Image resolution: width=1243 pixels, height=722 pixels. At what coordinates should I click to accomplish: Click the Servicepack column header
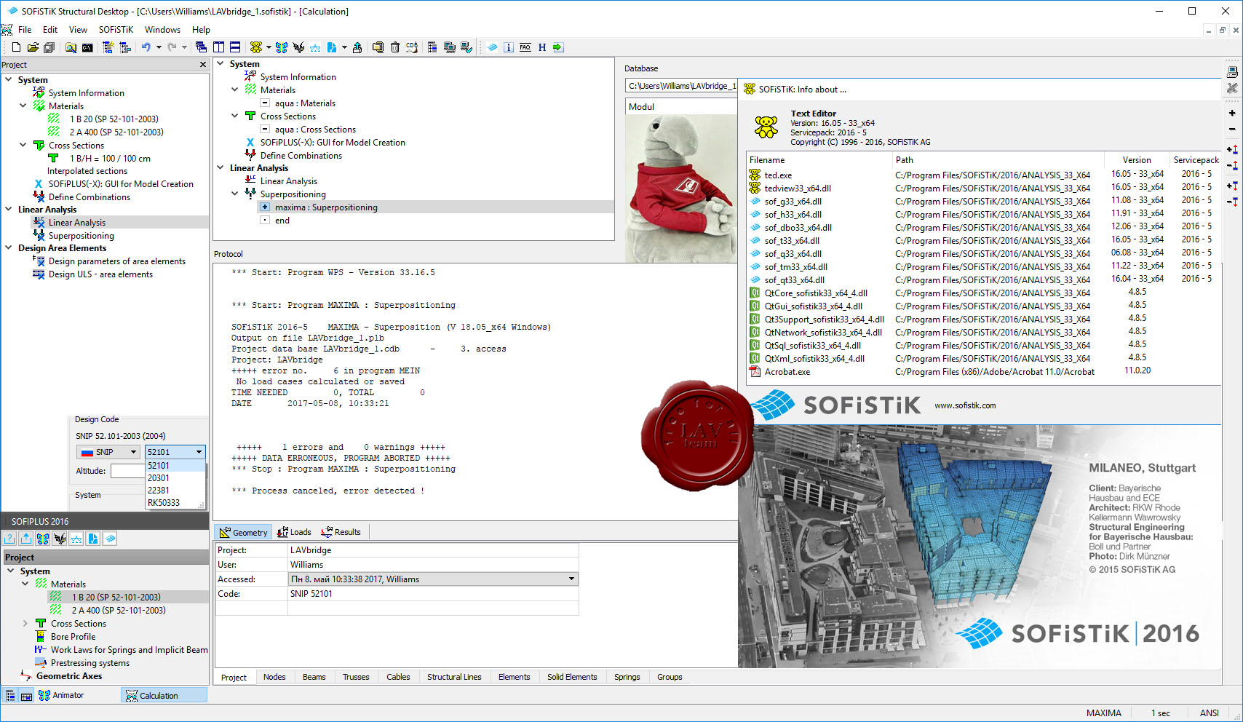(x=1196, y=160)
